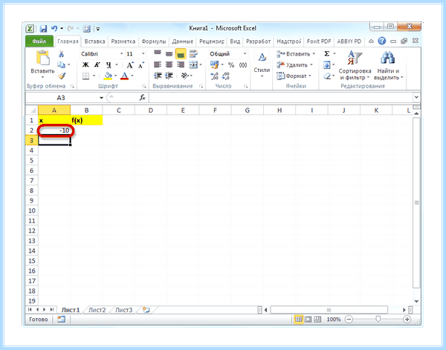Screen dimensions: 446x350
Task: Click the large Вставить paste icon
Action: 42,58
